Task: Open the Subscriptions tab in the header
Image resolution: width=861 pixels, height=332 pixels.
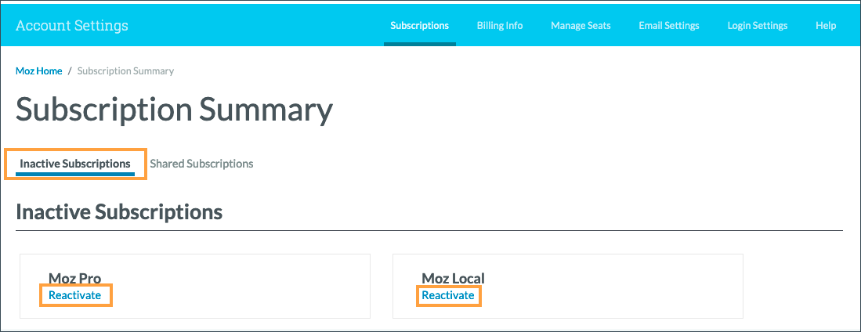Action: [419, 25]
